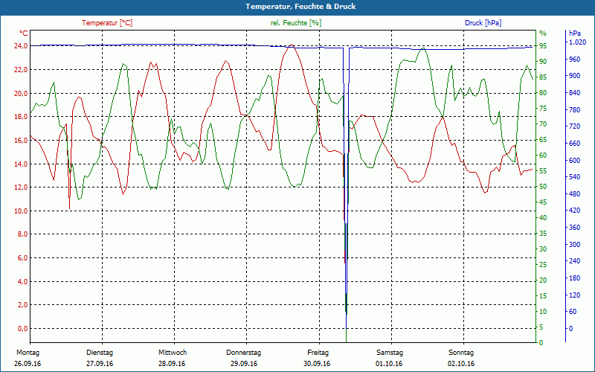Click the 'hPa' unit label on pressure axis

(x=575, y=33)
